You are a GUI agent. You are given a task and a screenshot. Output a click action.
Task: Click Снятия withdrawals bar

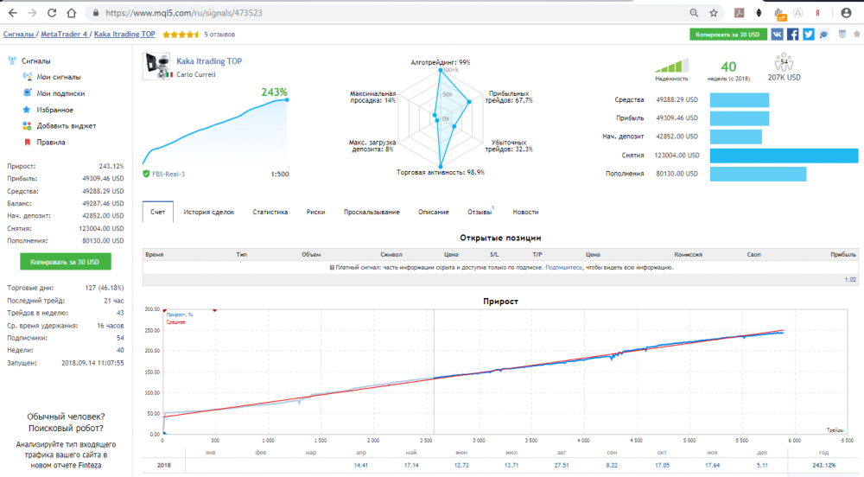click(784, 156)
